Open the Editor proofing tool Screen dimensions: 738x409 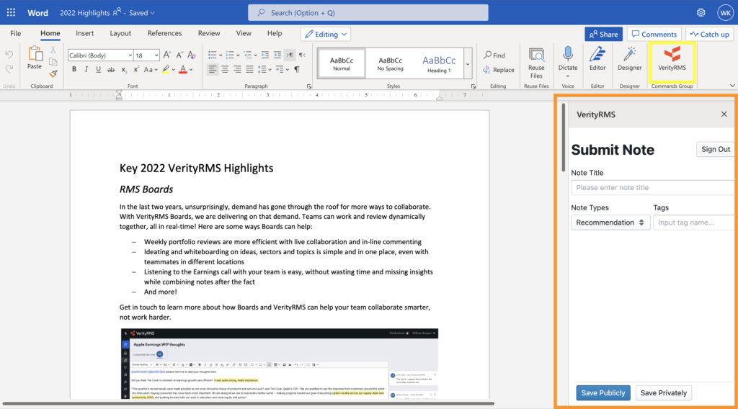pos(597,59)
